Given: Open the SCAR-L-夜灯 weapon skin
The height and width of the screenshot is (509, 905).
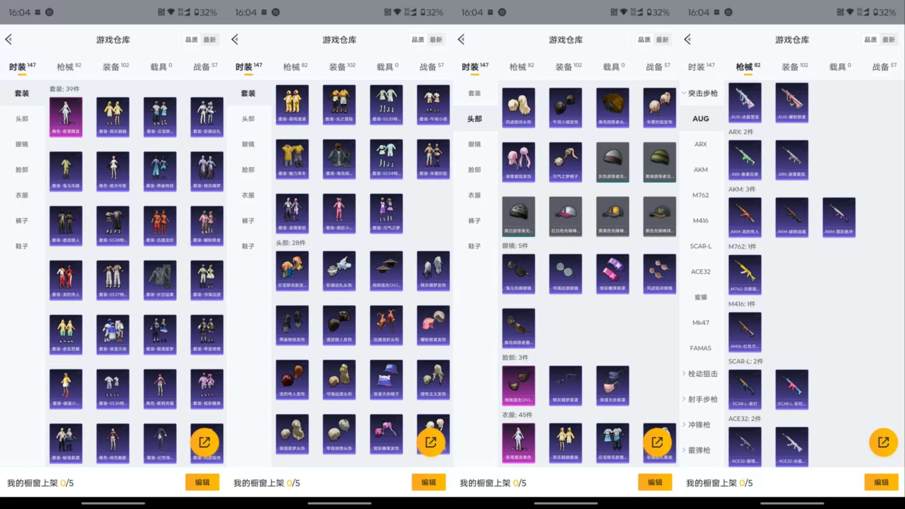Looking at the screenshot, I should tap(745, 389).
